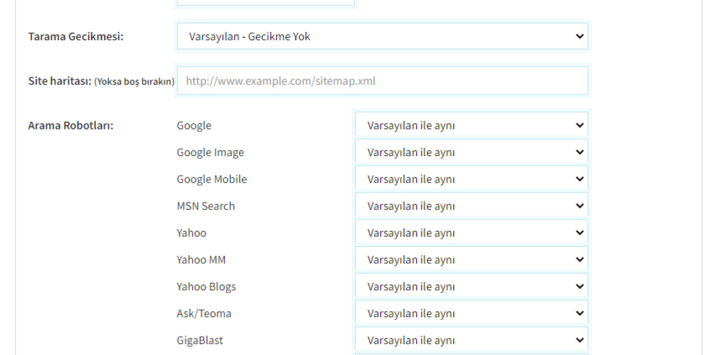Click the GigaBlast row label
The height and width of the screenshot is (355, 710).
pos(200,340)
